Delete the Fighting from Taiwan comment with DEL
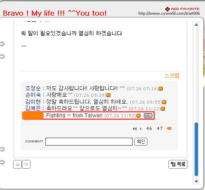Image resolution: width=205 pixels, height=190 pixels. [x=148, y=115]
